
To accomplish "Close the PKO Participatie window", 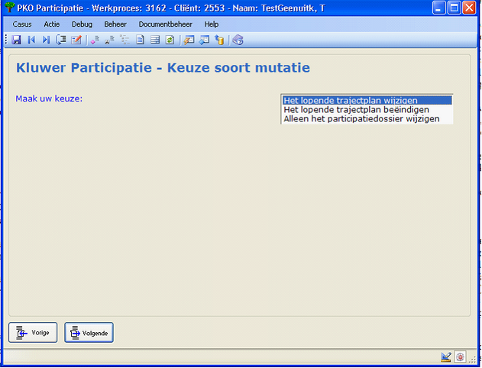I will pos(470,8).
